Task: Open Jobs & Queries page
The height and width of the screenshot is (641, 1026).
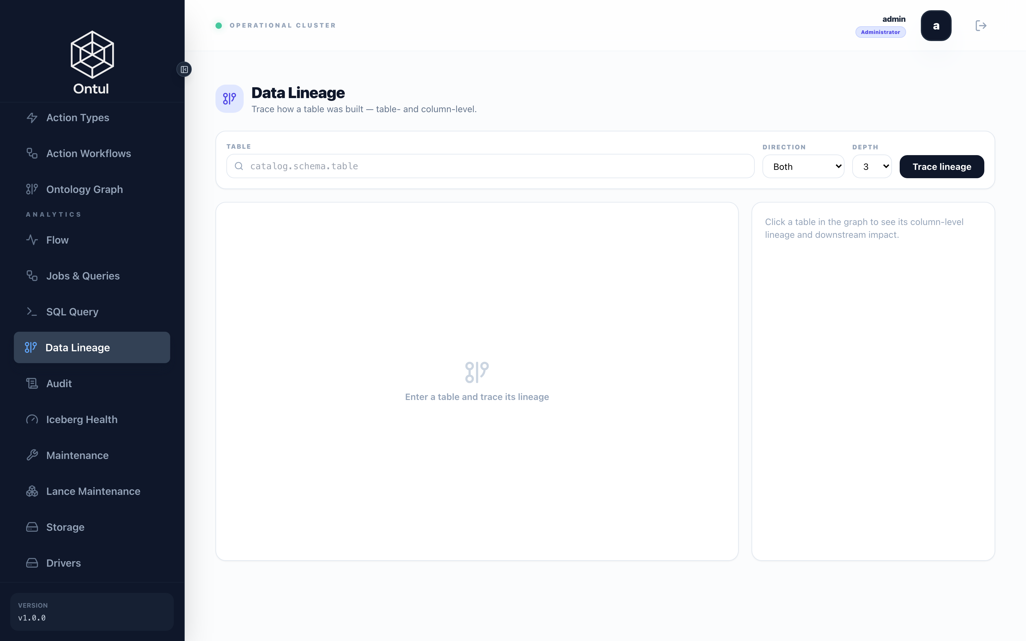Action: click(92, 276)
